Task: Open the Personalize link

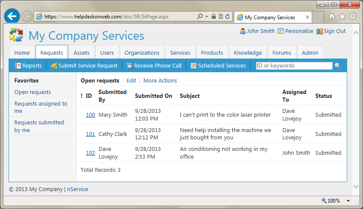Action: point(299,31)
